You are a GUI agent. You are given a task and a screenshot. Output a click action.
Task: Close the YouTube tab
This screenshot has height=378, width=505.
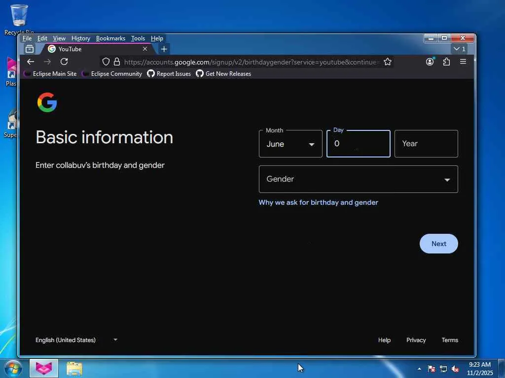tap(145, 49)
